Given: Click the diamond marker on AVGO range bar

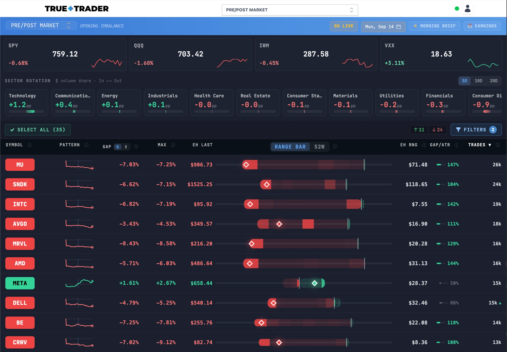Looking at the screenshot, I should coord(279,224).
